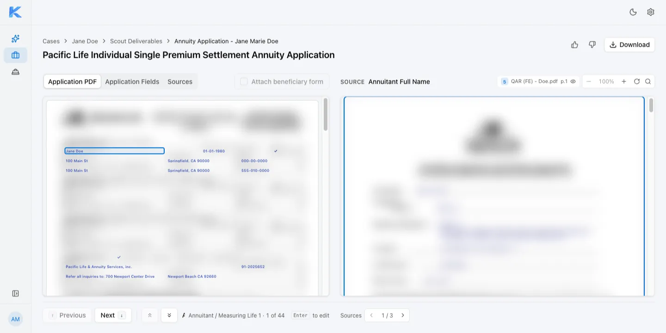The width and height of the screenshot is (666, 333).
Task: Click the 000-00-0000 SSN value
Action: pos(254,161)
